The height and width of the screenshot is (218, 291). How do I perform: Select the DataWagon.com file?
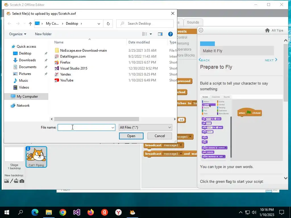click(x=73, y=56)
